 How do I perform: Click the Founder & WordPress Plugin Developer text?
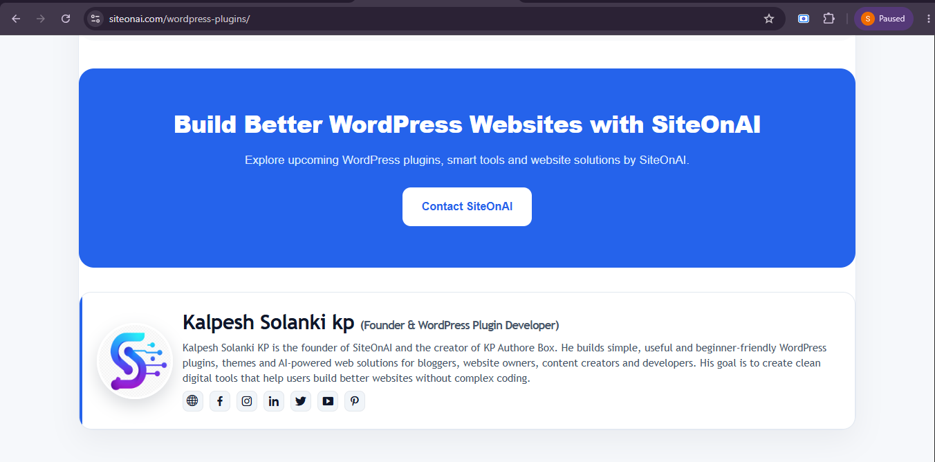[x=460, y=325]
